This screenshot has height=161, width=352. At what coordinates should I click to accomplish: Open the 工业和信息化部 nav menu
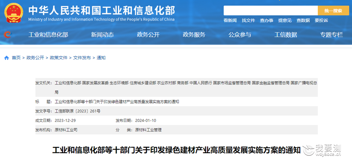(x=48, y=35)
